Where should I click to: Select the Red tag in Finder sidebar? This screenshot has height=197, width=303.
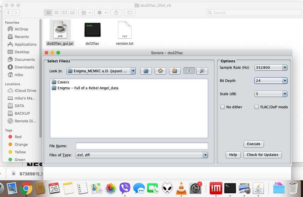pyautogui.click(x=15, y=137)
